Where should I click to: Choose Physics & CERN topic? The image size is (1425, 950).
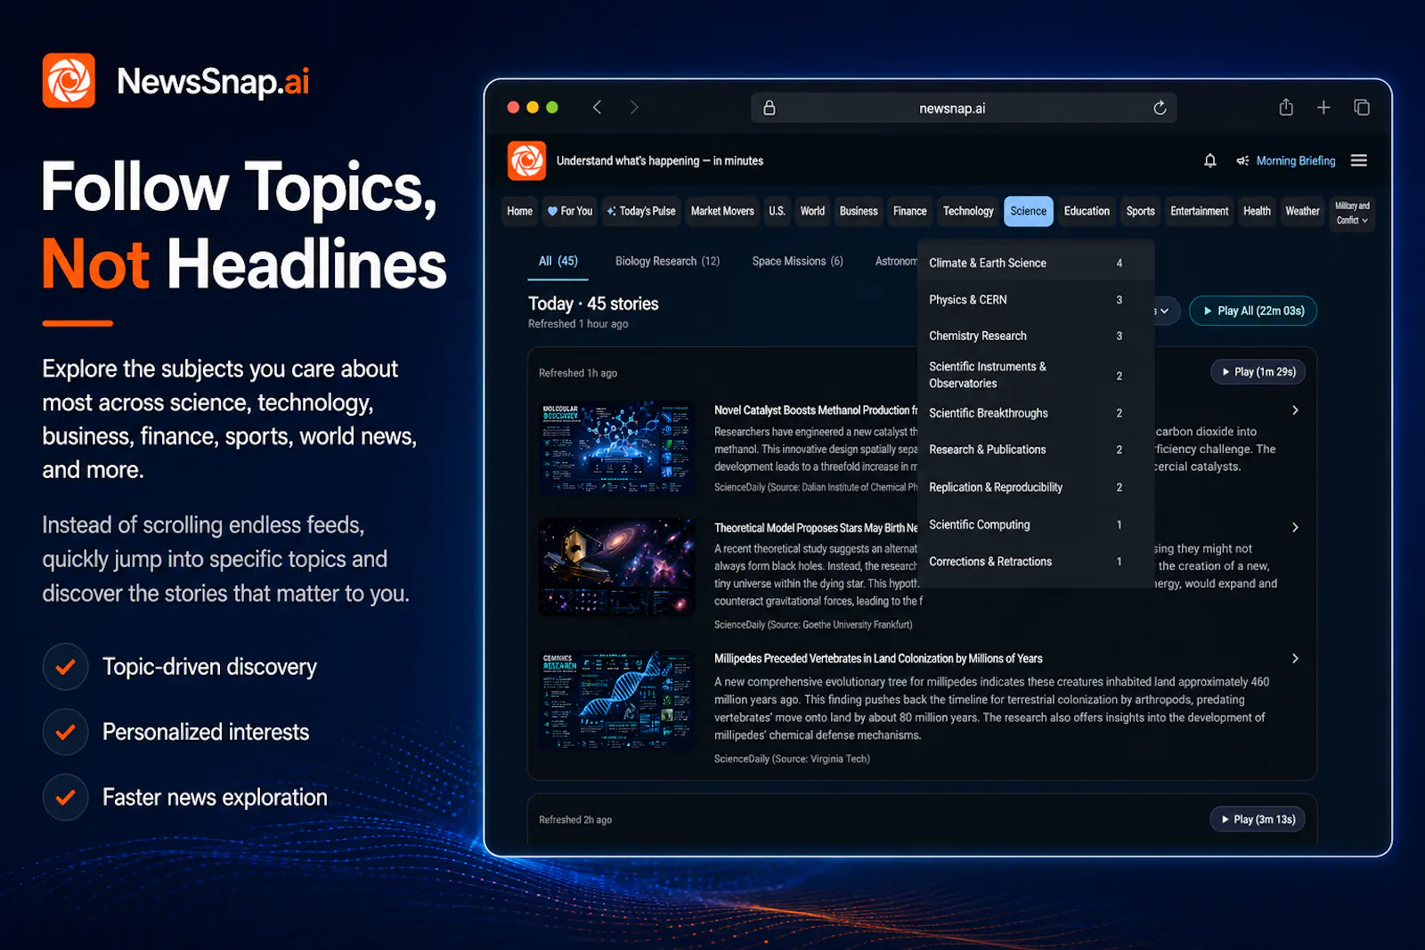click(x=1036, y=300)
